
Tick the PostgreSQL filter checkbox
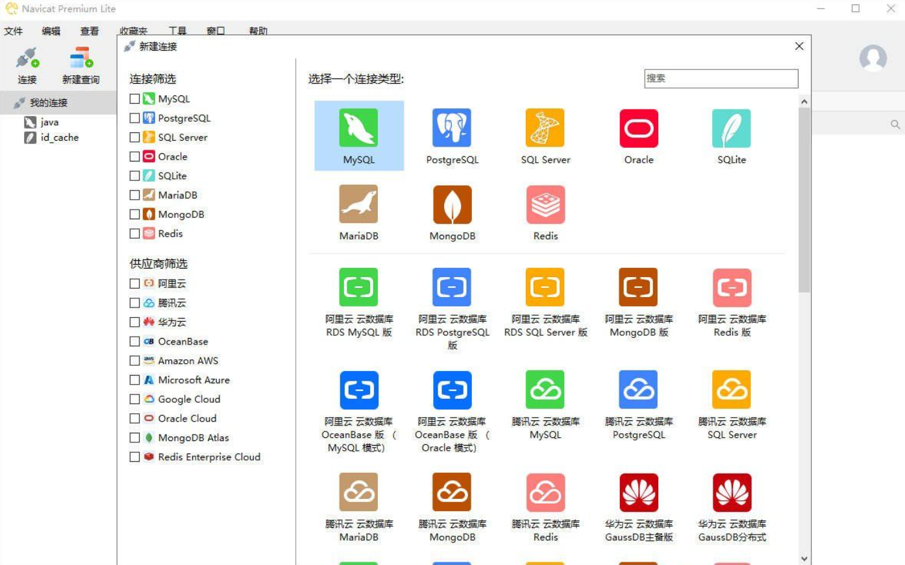134,118
